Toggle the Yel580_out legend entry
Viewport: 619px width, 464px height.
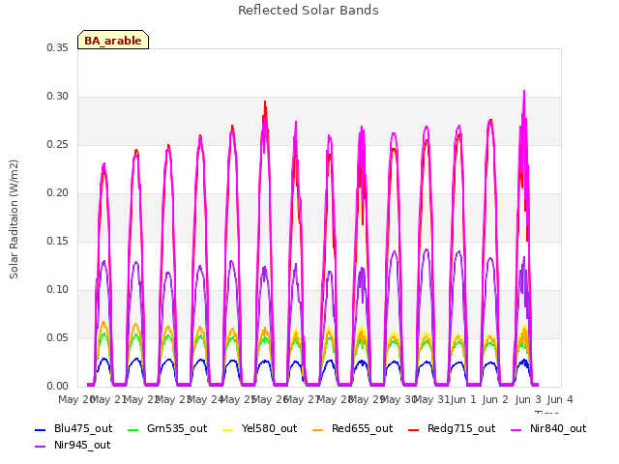click(x=260, y=429)
